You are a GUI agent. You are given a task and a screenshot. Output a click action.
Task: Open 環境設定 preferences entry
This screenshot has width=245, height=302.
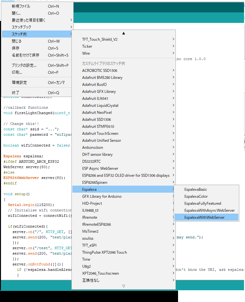coord(37,83)
